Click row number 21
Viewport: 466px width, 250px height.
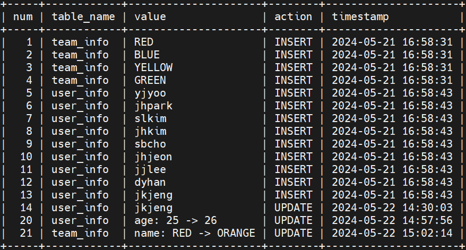(26, 234)
